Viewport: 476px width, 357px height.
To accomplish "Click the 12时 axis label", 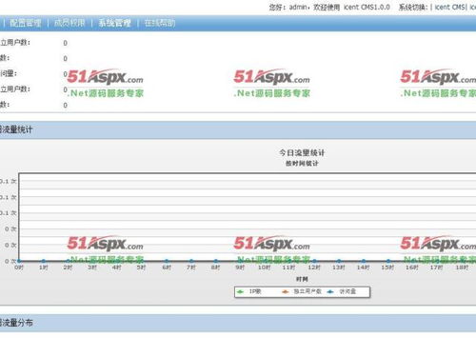I will click(313, 268).
